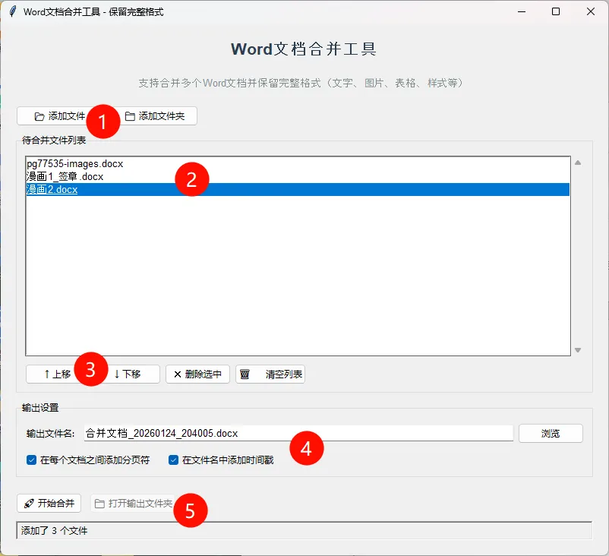Close the Word文档合并工具 window
The image size is (609, 556).
click(591, 11)
